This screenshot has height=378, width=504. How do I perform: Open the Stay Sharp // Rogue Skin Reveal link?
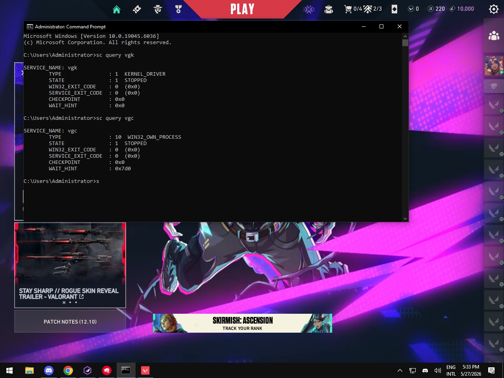pyautogui.click(x=69, y=294)
